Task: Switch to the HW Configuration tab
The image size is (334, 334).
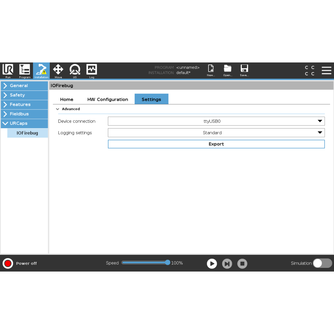Action: (x=108, y=100)
